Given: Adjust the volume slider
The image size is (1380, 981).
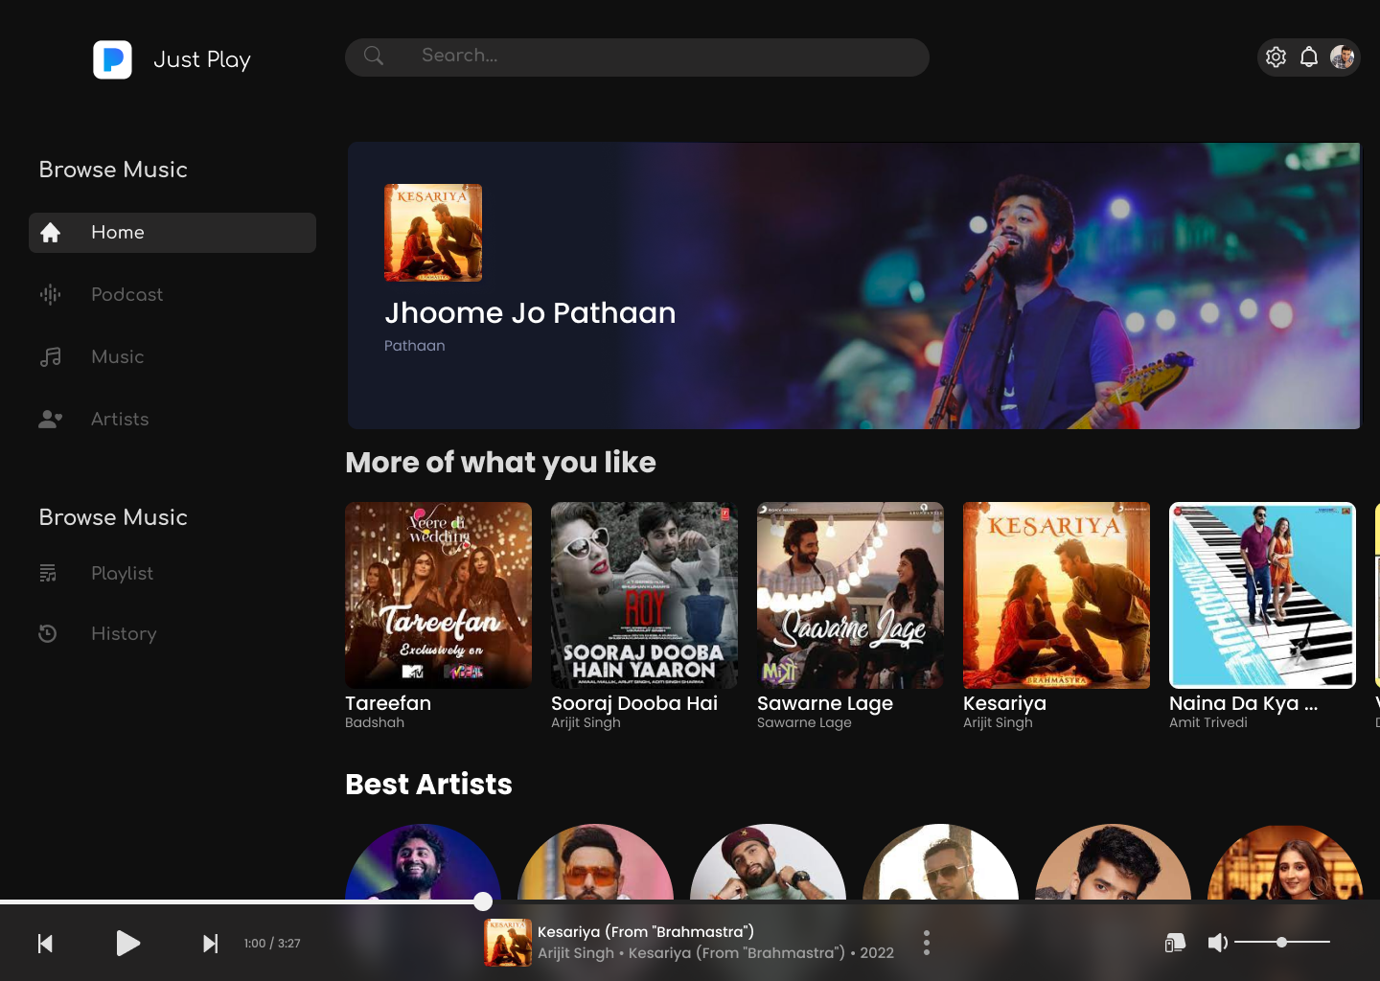Looking at the screenshot, I should coord(1282,943).
